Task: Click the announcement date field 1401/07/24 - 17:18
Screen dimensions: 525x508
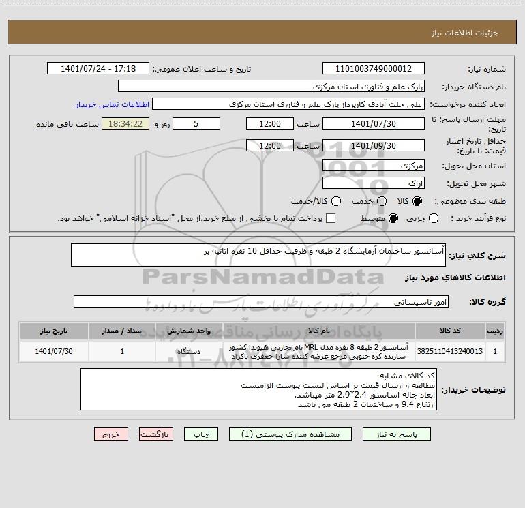Action: (98, 69)
